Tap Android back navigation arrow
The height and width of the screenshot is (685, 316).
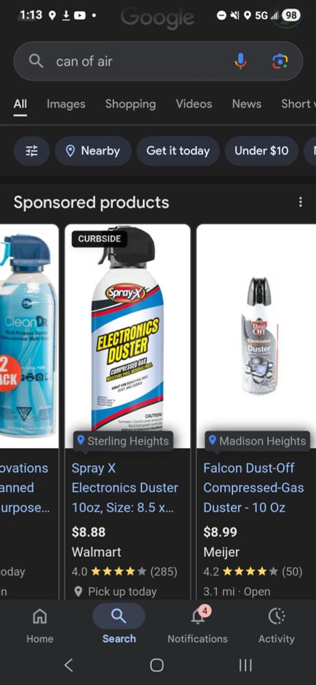point(68,665)
